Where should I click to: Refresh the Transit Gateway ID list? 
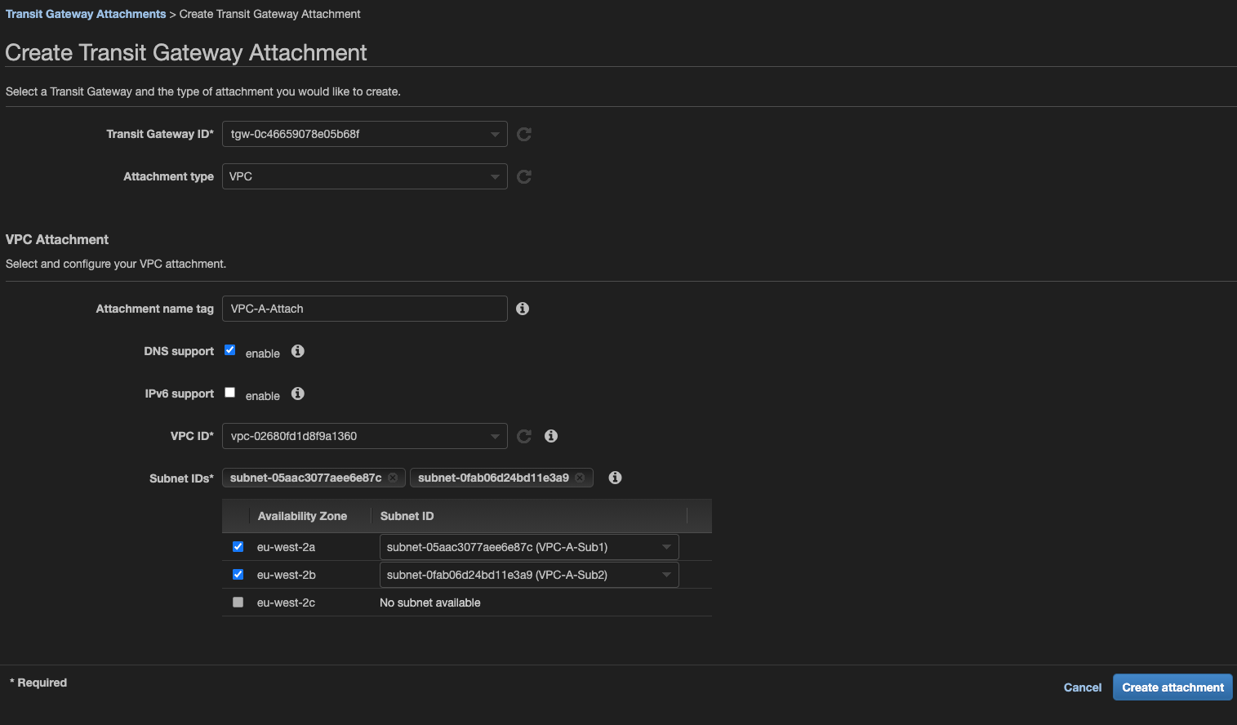[524, 134]
